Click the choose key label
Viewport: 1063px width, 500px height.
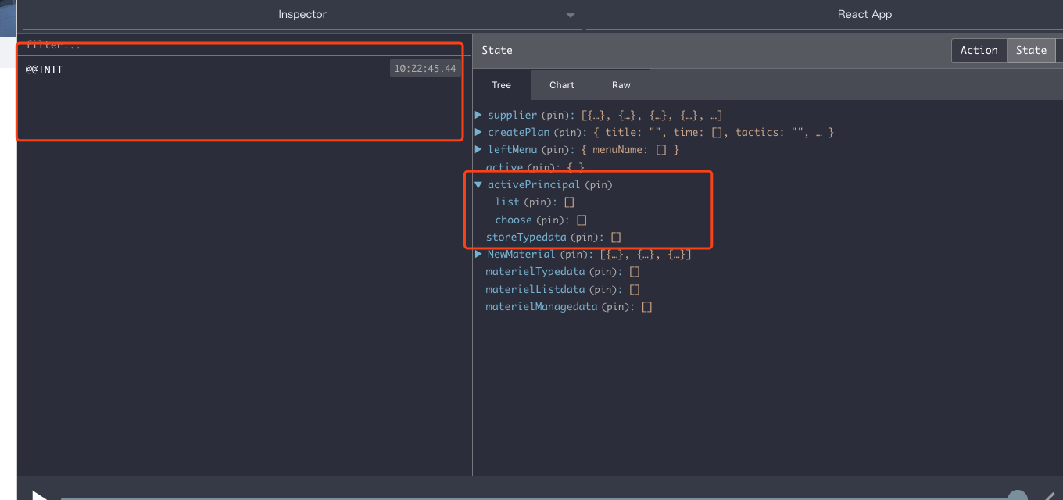pyautogui.click(x=514, y=220)
